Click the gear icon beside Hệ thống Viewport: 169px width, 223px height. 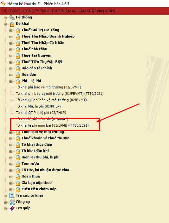tap(12, 17)
